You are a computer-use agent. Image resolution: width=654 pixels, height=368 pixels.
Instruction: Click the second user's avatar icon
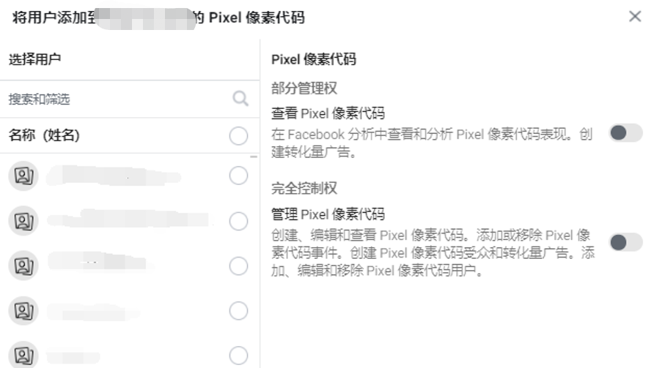click(23, 221)
